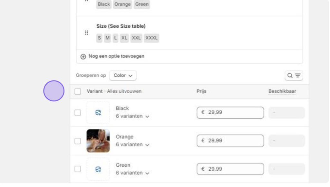Image resolution: width=330 pixels, height=187 pixels.
Task: Expand the 6 varianten under Black
Action: [x=132, y=116]
